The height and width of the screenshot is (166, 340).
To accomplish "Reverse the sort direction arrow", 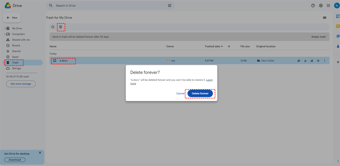I will pyautogui.click(x=229, y=46).
